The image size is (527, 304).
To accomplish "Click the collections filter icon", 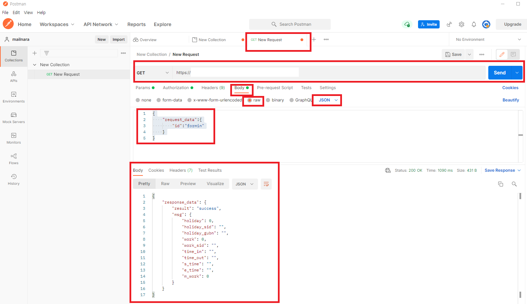I will [x=47, y=53].
